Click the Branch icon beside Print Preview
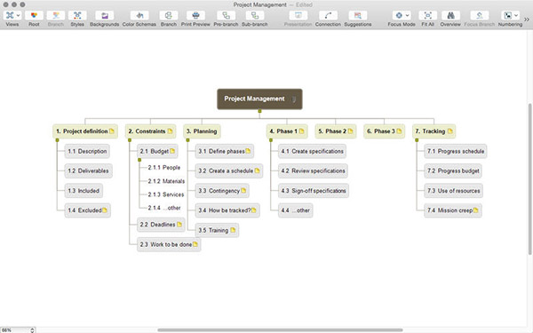Viewport: 533px width, 333px height. [169, 16]
